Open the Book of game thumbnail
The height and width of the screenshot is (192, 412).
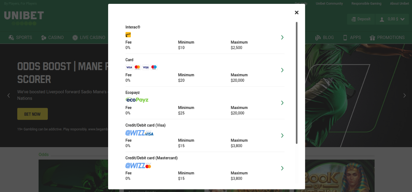(x=335, y=176)
